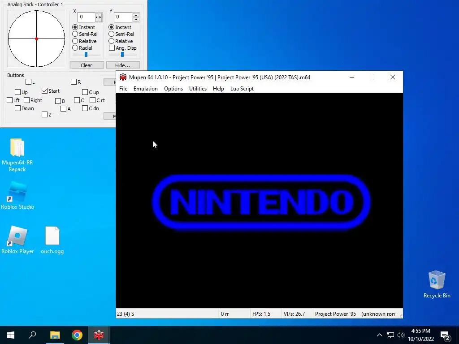The height and width of the screenshot is (344, 459).
Task: Select Relative mode for Y axis
Action: tap(111, 41)
